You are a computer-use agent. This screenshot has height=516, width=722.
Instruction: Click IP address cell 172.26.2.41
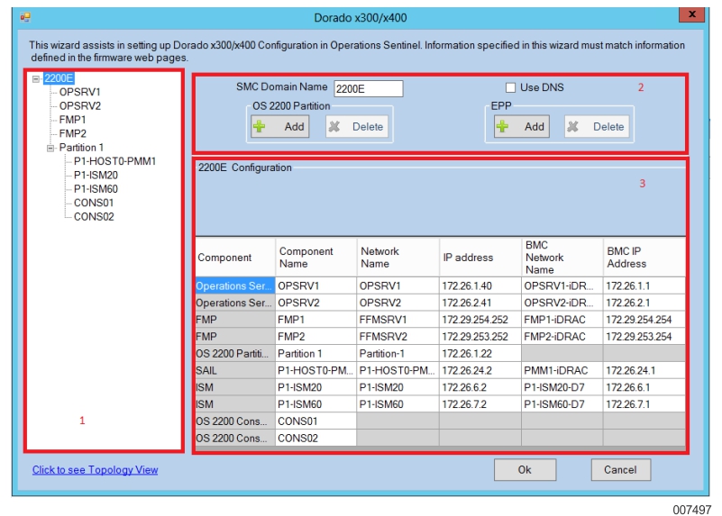(480, 303)
